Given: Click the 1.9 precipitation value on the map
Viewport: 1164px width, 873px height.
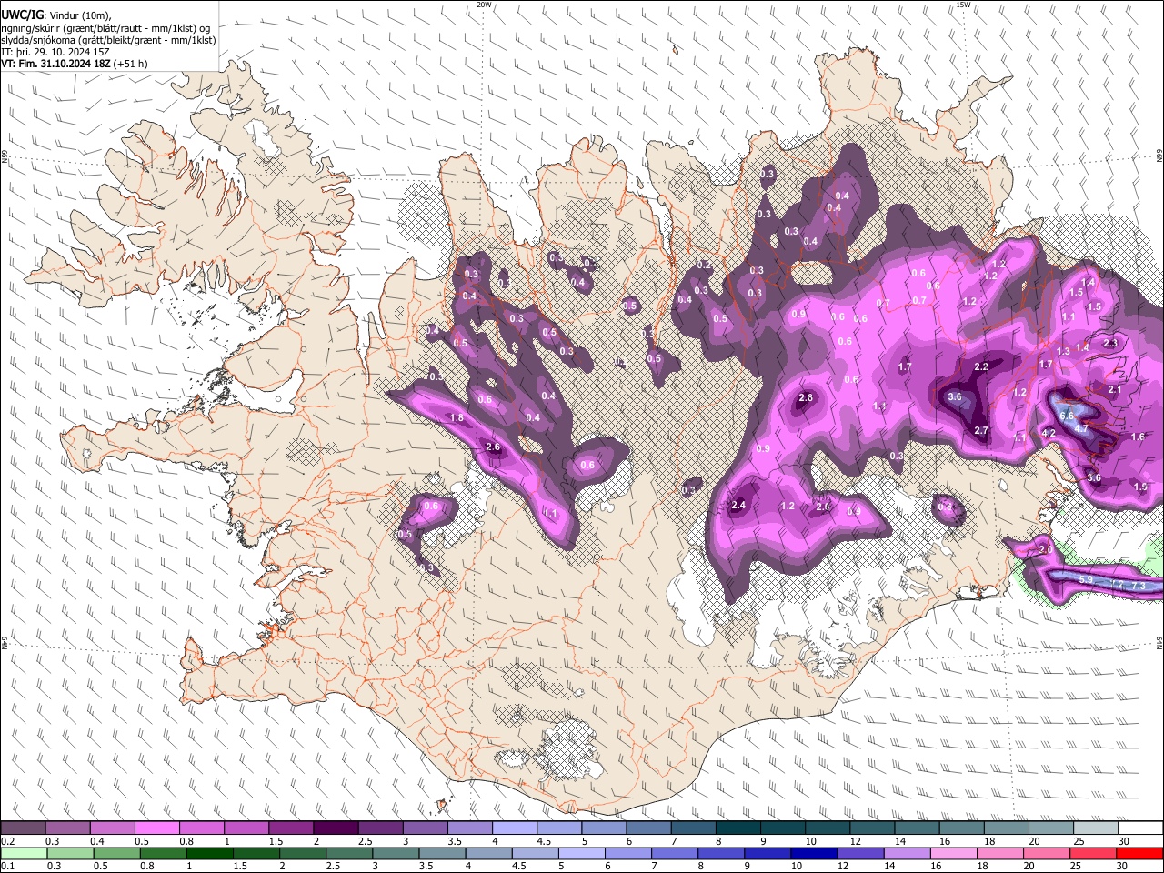Looking at the screenshot, I should (x=1141, y=487).
